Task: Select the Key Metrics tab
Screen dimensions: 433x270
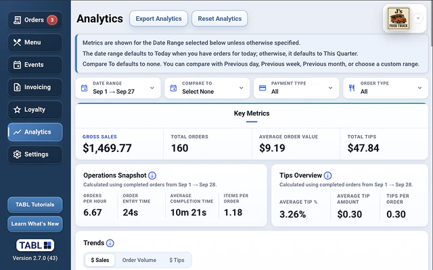Action: tap(252, 113)
